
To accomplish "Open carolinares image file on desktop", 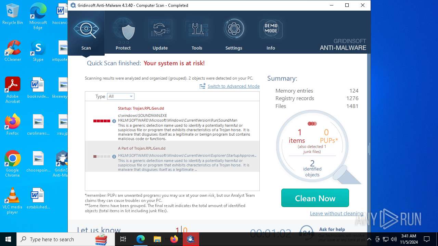I will [38, 125].
